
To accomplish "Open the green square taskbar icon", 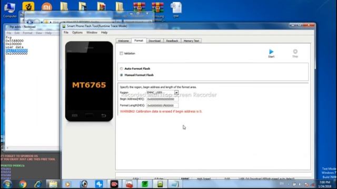I will (x=145, y=184).
